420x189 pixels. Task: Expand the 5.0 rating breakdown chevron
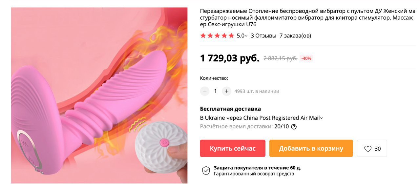(x=246, y=36)
